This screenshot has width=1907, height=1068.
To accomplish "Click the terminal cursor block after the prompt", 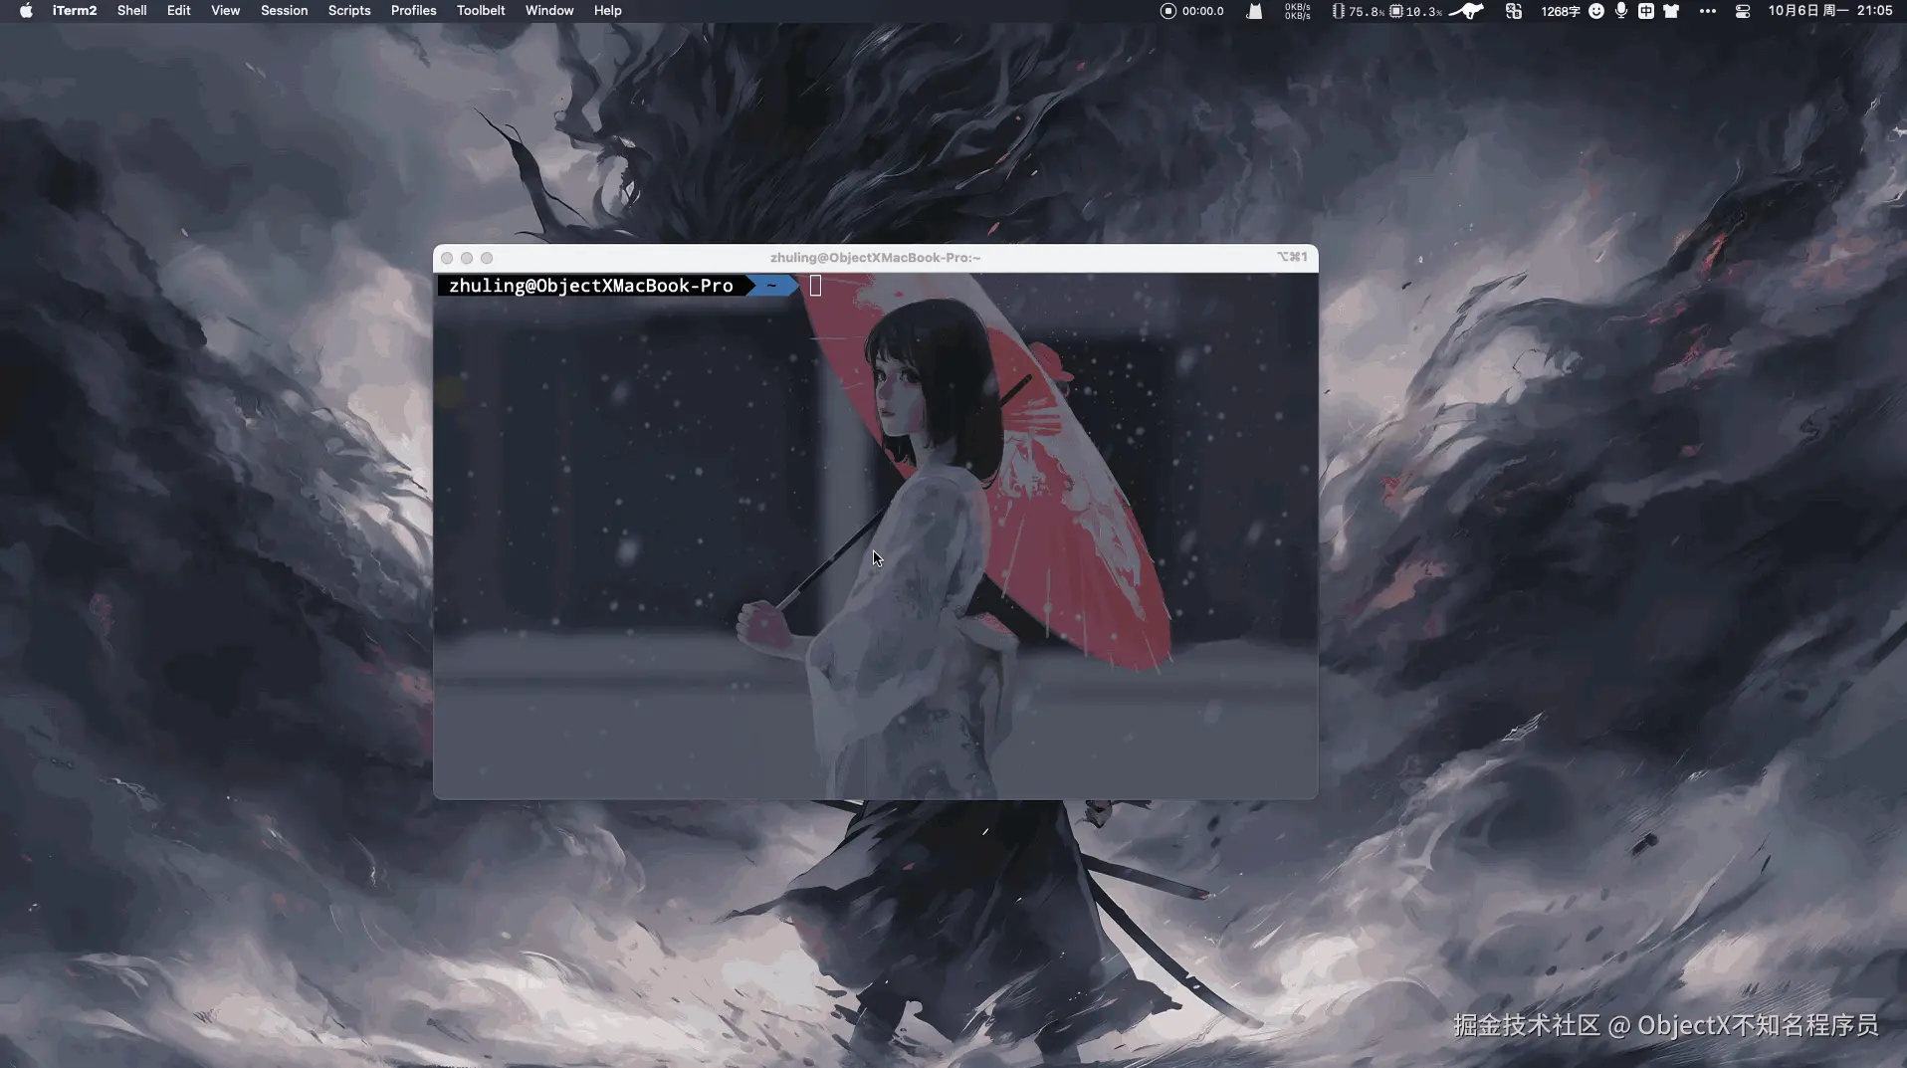I will pos(816,286).
